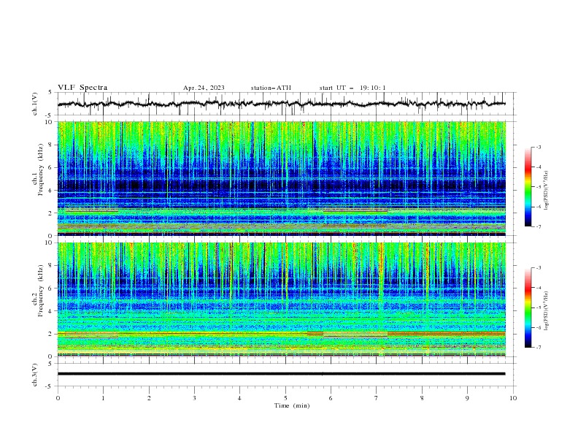
Task: Click time axis tick label '7'
Action: 377,398
